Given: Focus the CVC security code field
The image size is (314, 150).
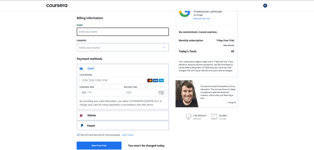Looking at the screenshot, I should [145, 93].
